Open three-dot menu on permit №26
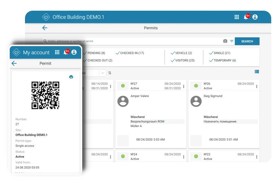The image size is (274, 183). pyautogui.click(x=257, y=87)
